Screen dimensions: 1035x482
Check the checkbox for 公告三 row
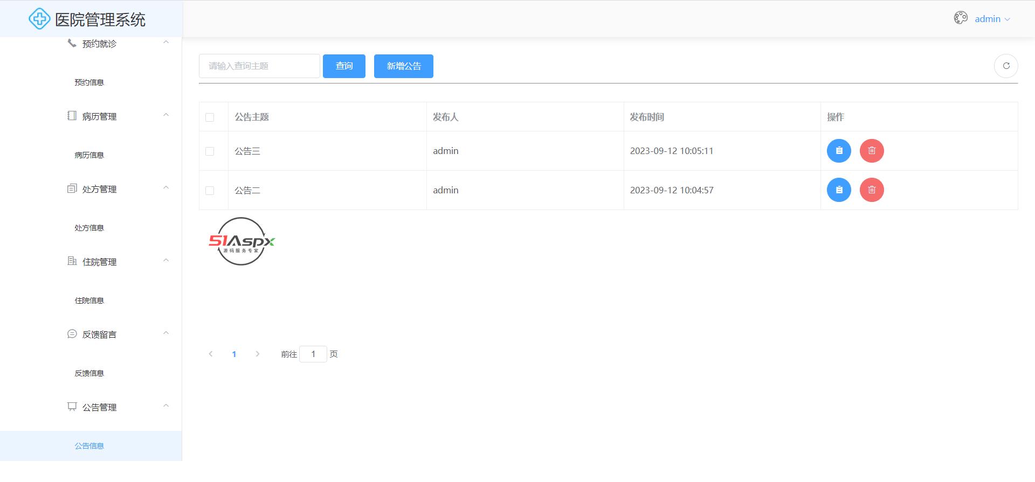pos(210,151)
